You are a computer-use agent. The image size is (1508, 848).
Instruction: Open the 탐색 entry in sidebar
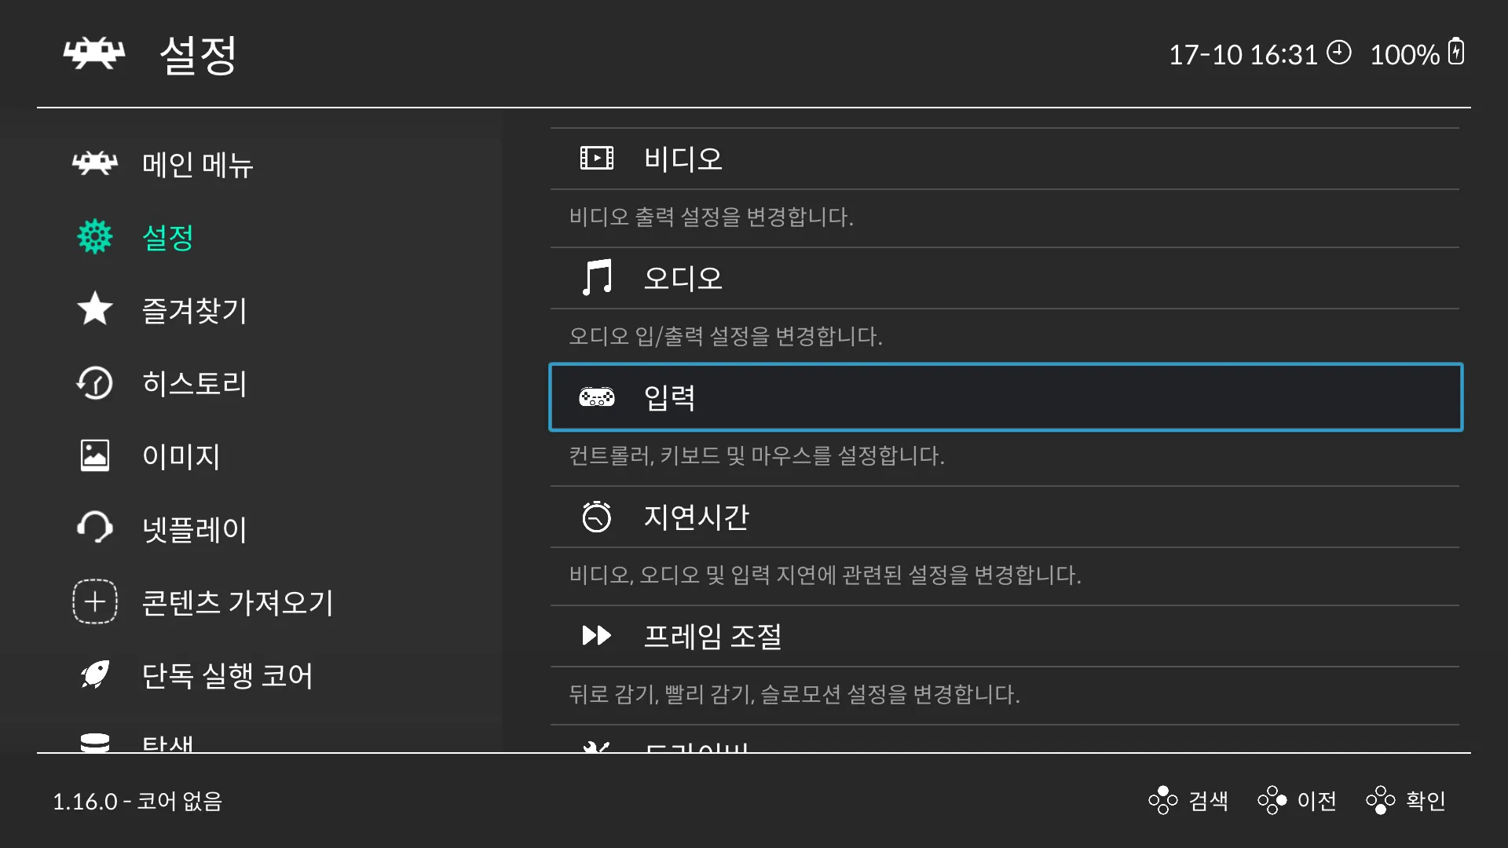click(x=167, y=742)
